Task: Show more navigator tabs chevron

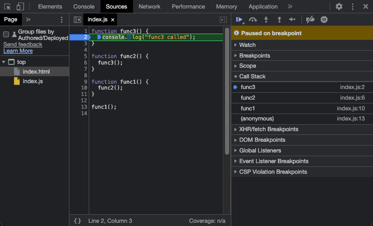Action: (x=28, y=20)
